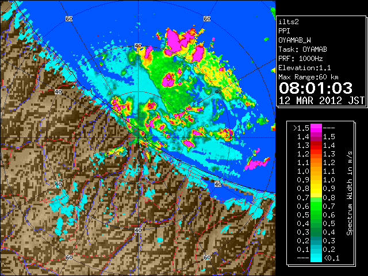368x276 pixels.
Task: Click the '---' label at bottom left of legend
Action: pos(303,258)
